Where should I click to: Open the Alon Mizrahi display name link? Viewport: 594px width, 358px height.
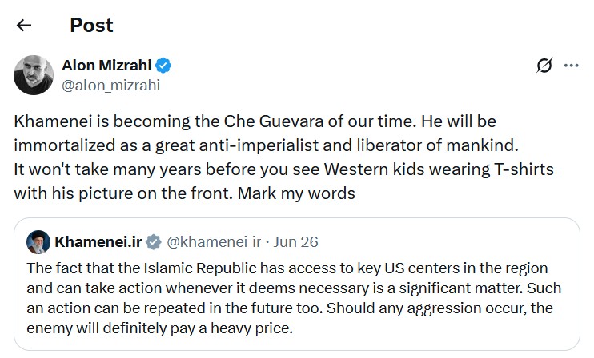[x=106, y=66]
